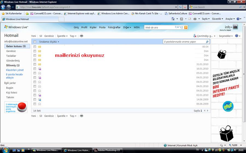Click next page arrow beside Sayfa 1
The width and height of the screenshot is (246, 153).
coord(207,111)
